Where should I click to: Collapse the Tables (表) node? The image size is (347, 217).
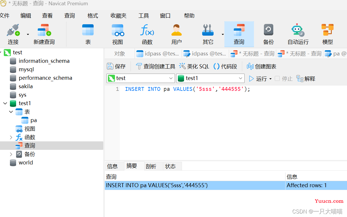coord(11,112)
